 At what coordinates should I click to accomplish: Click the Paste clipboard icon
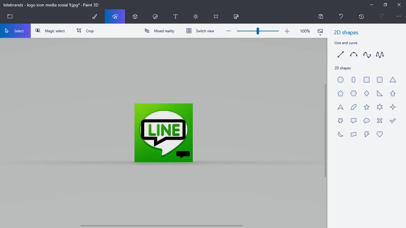click(321, 16)
